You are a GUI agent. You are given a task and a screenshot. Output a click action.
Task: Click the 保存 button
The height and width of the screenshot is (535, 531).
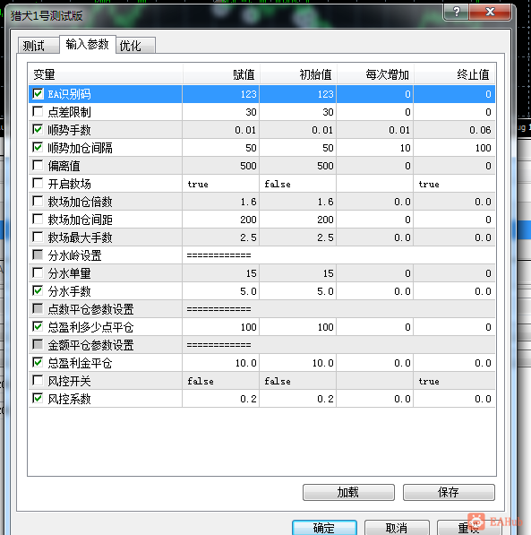(449, 492)
